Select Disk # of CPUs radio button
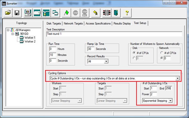This screenshot has height=118, width=189. (x=134, y=53)
